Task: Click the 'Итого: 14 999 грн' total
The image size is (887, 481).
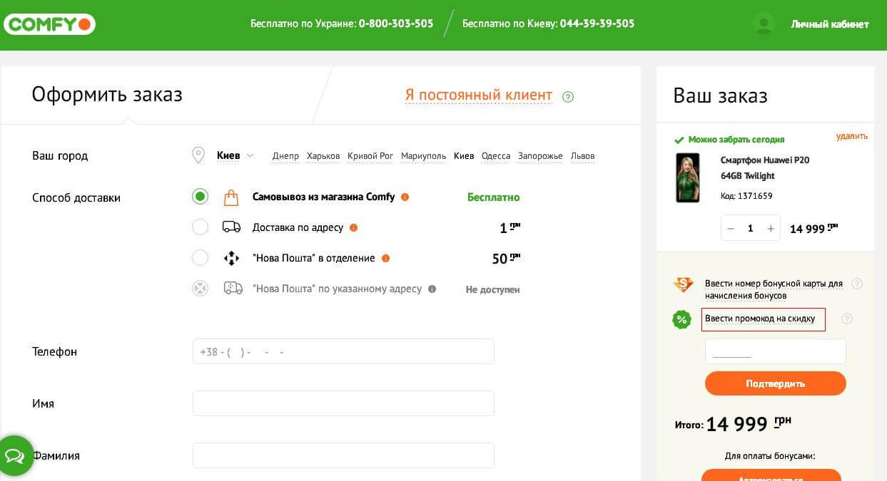Action: 734,424
